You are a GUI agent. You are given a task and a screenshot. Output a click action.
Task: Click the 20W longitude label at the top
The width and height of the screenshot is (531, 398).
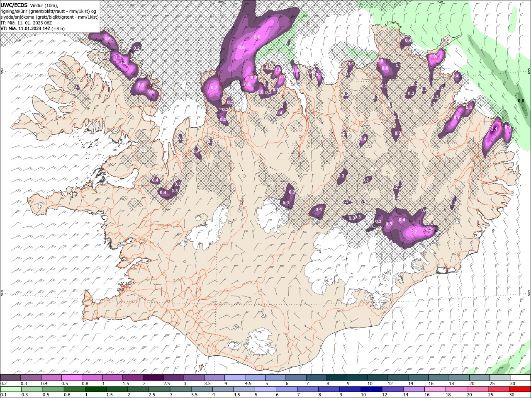click(220, 2)
